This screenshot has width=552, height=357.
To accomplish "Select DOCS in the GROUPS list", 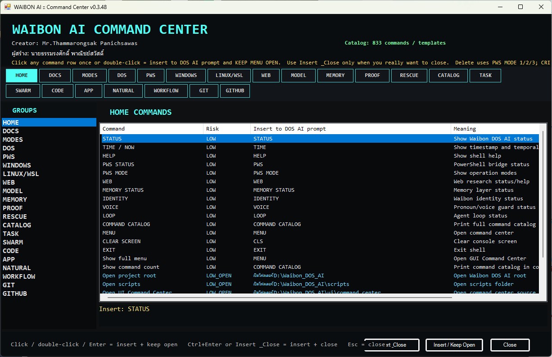I will click(x=49, y=131).
